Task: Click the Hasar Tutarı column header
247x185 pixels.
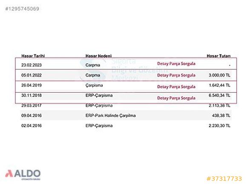Action: point(218,56)
